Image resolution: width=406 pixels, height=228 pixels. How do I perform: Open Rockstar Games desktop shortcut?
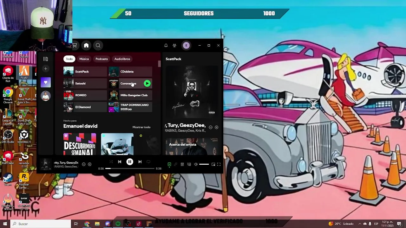click(24, 181)
